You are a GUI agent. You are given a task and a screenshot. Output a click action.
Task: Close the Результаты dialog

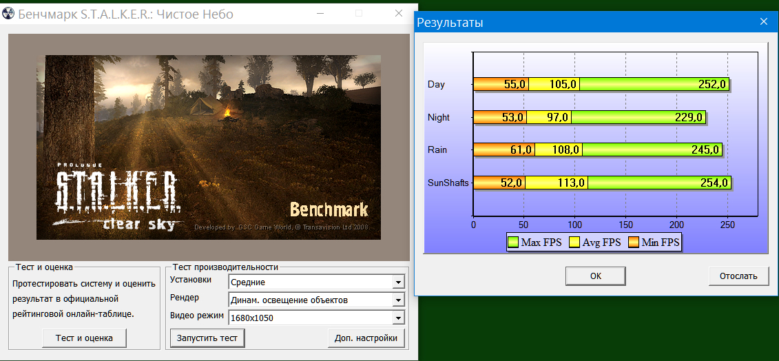(764, 21)
